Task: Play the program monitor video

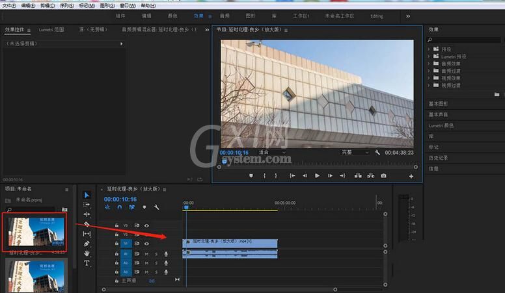Action: 317,175
